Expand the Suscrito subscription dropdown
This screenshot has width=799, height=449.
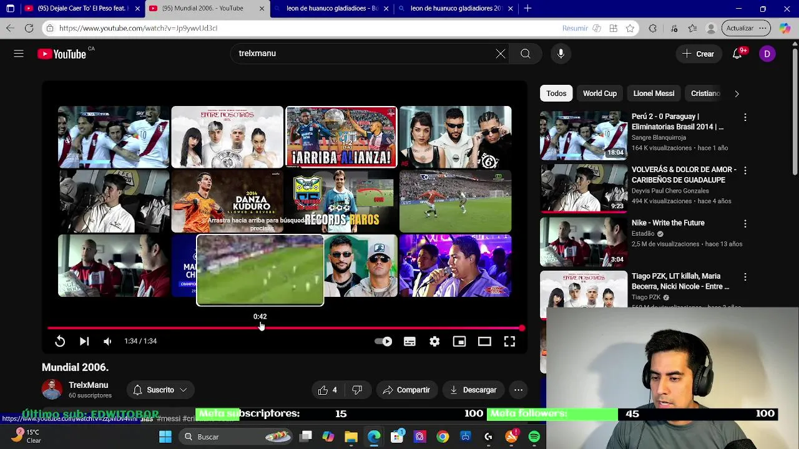click(x=160, y=390)
